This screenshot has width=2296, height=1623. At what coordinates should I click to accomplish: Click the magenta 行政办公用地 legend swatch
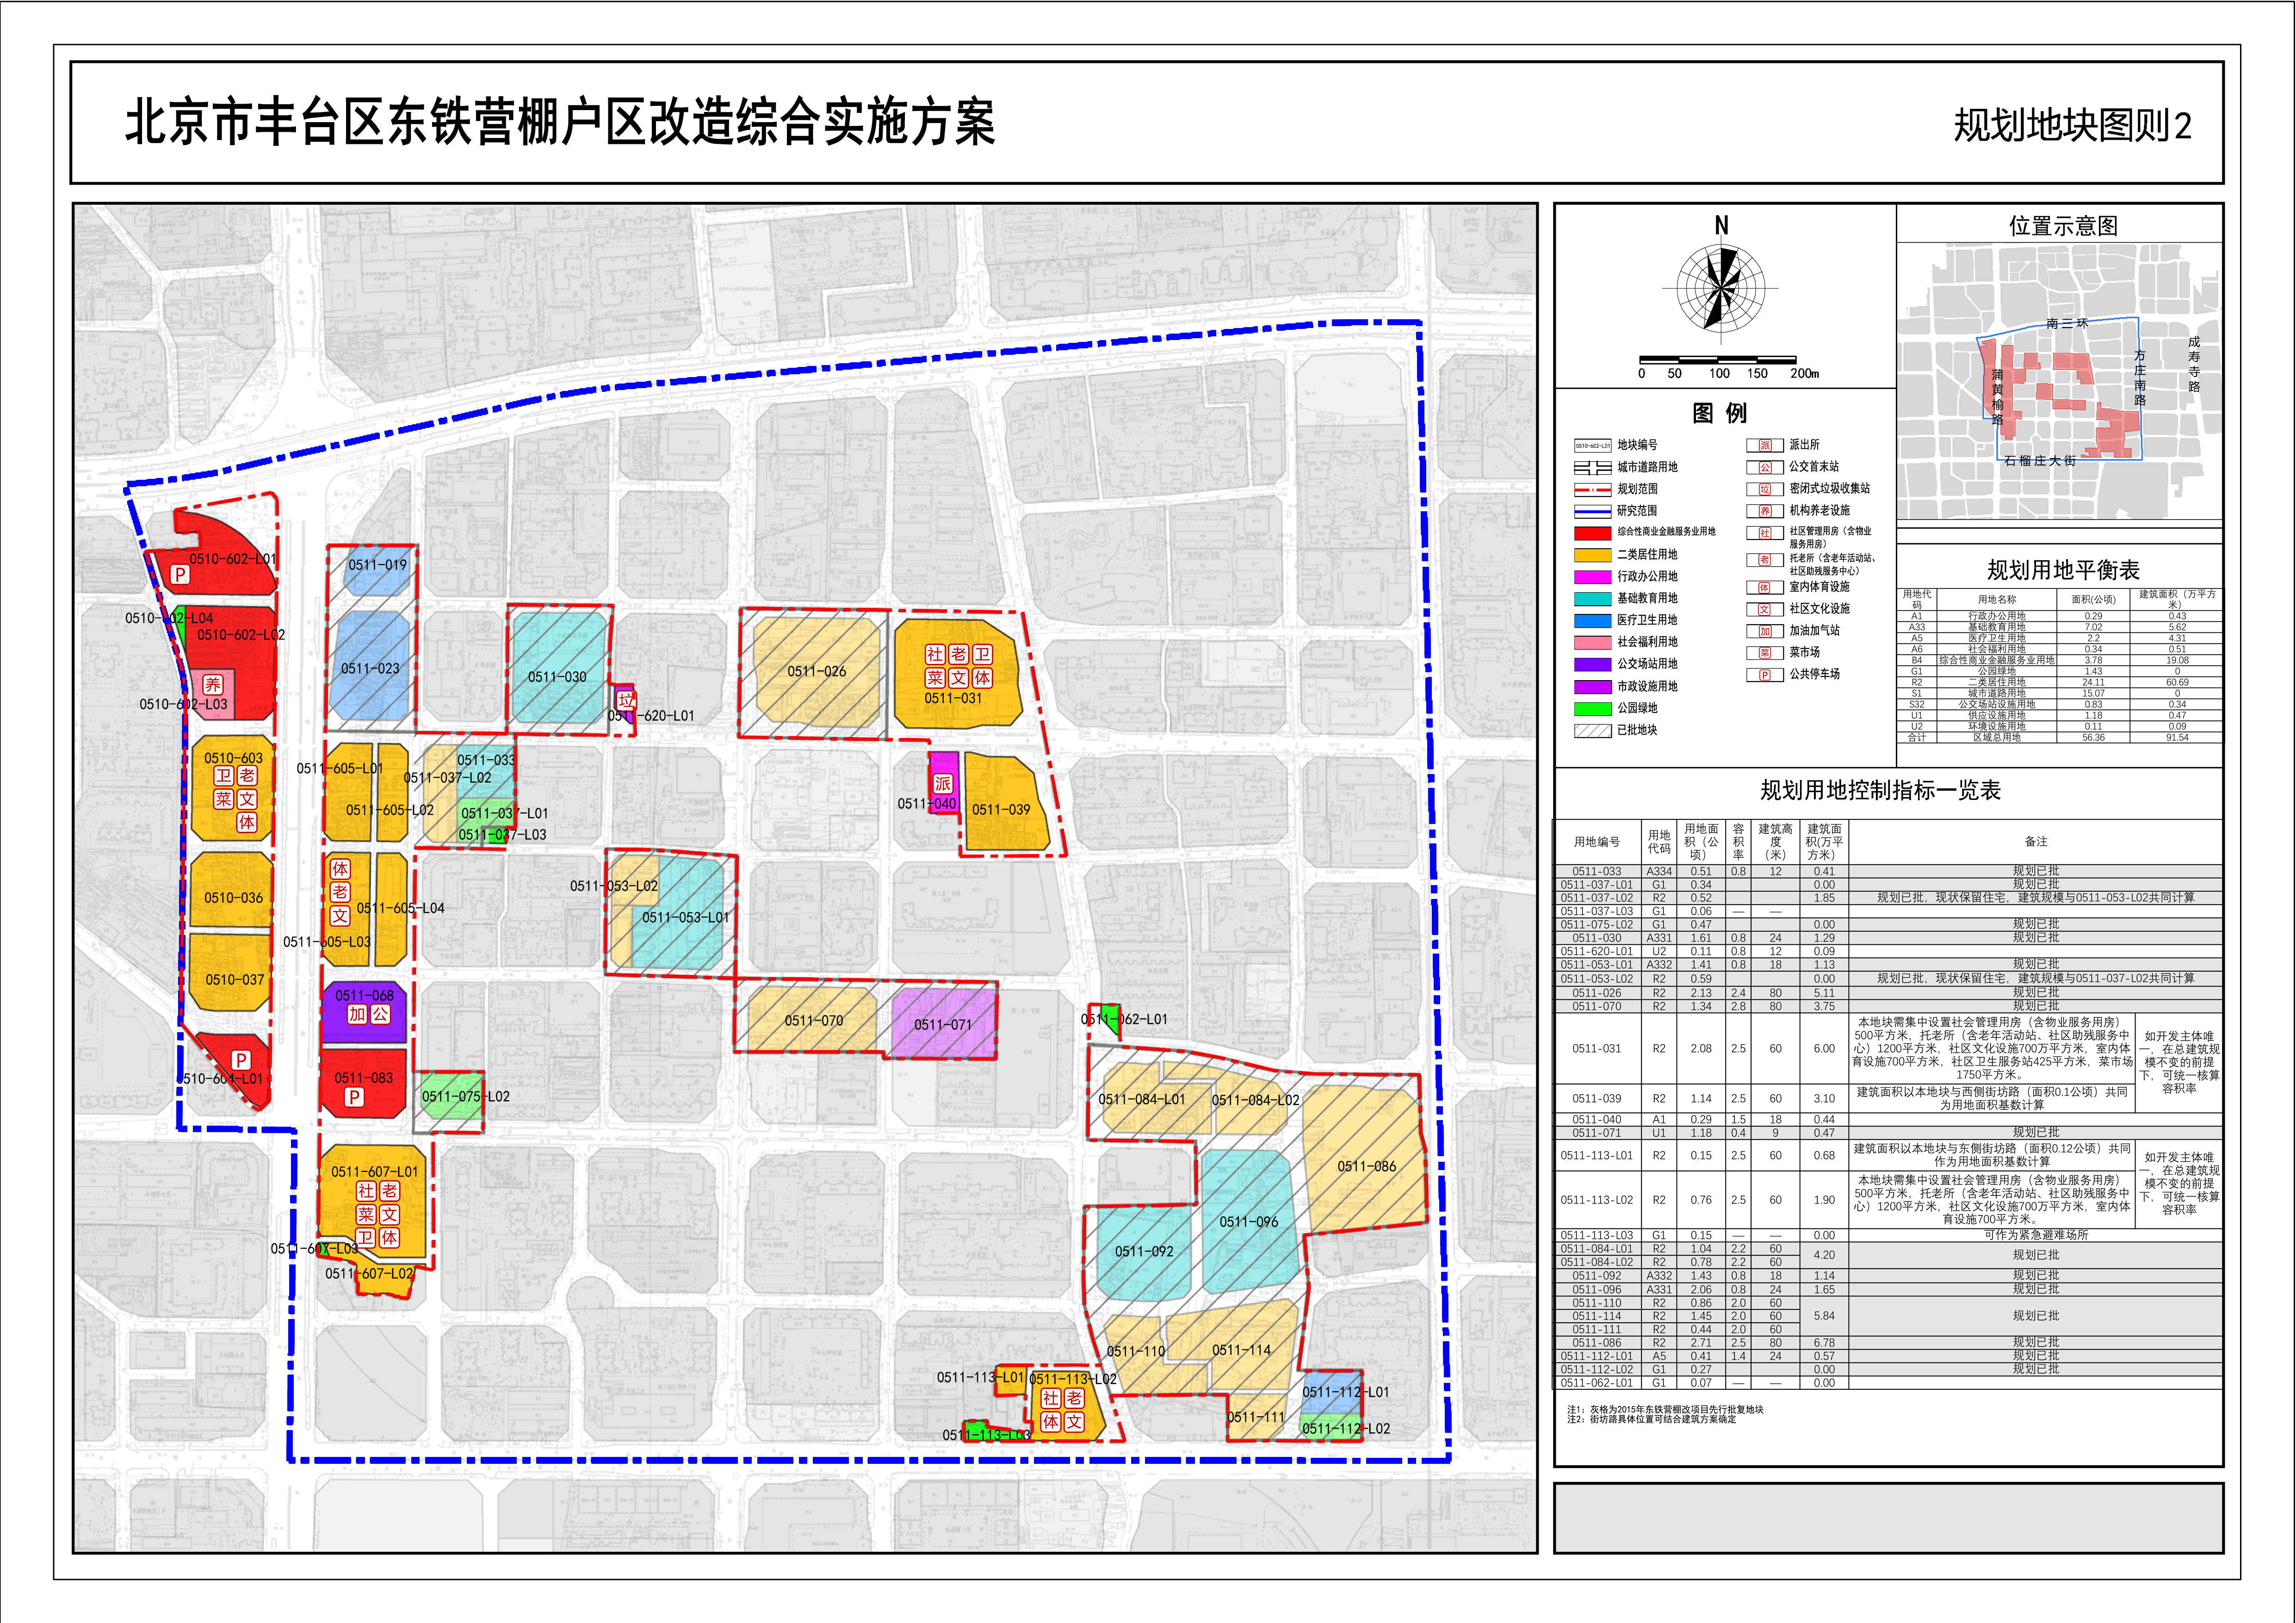(1593, 577)
